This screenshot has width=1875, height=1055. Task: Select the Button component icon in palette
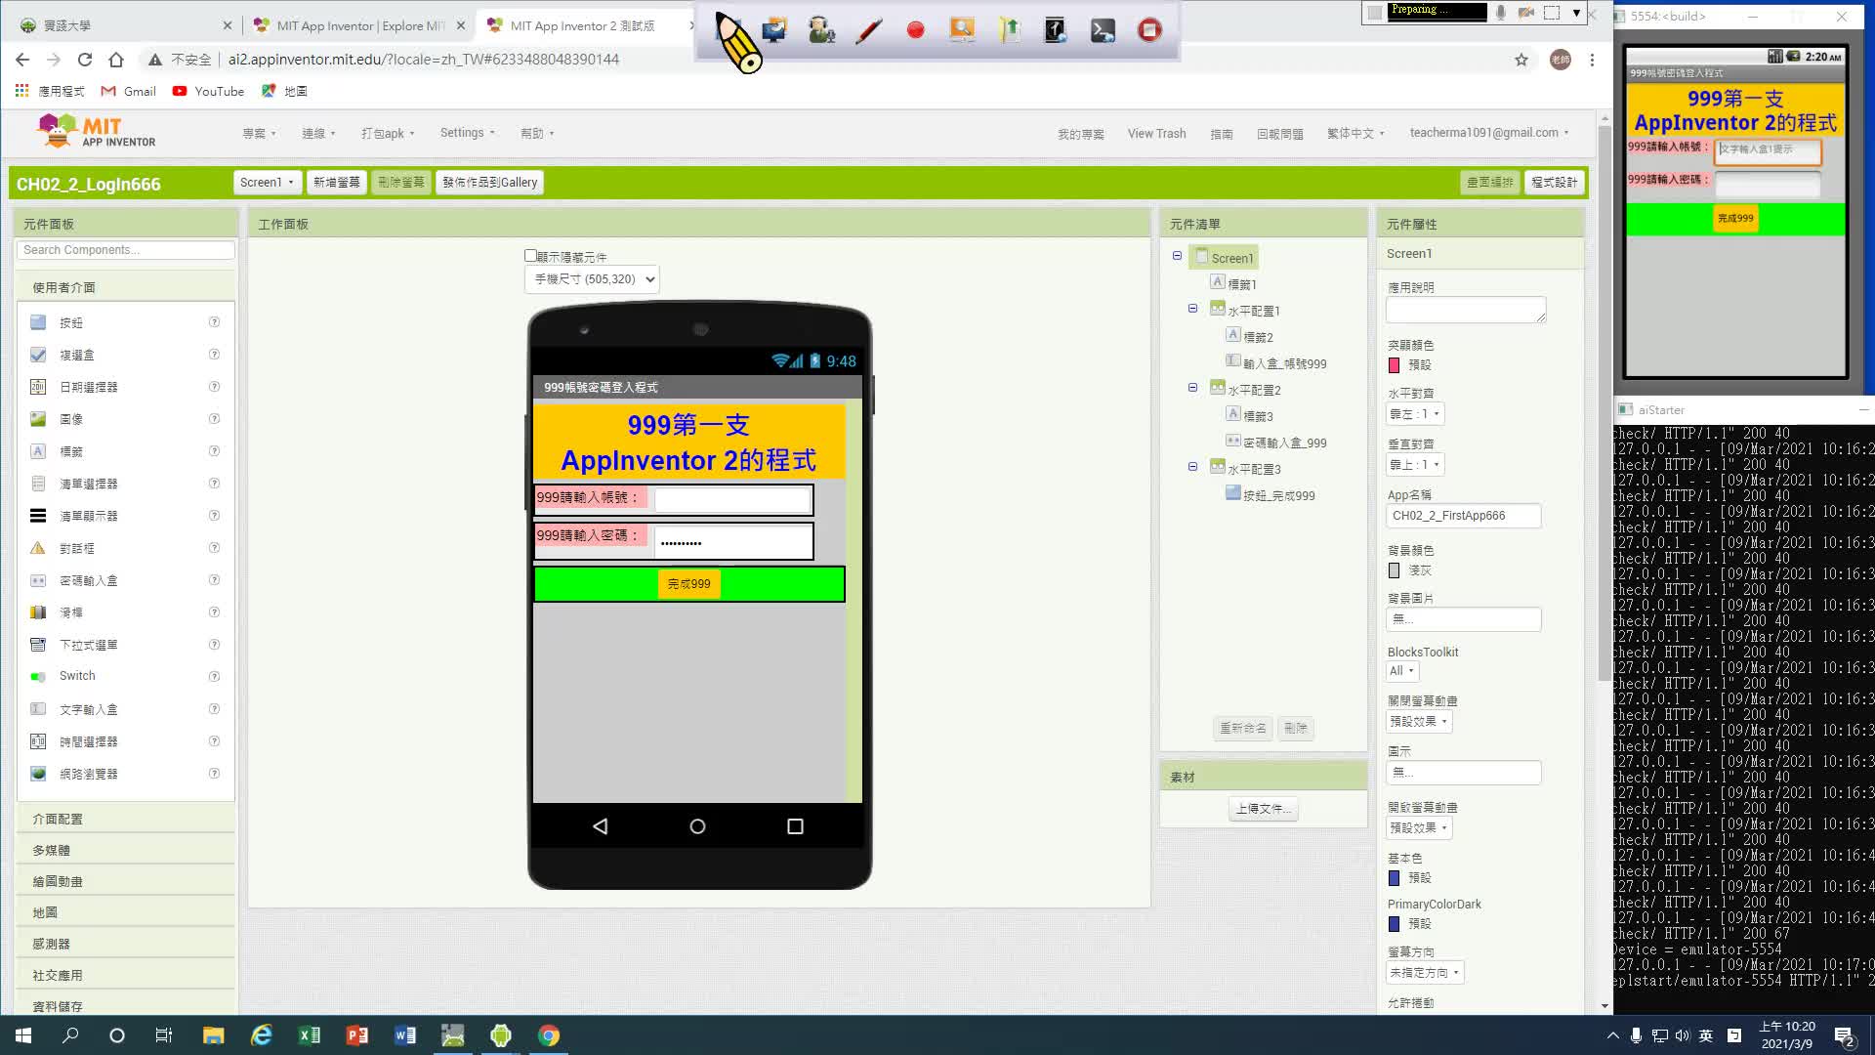click(38, 322)
